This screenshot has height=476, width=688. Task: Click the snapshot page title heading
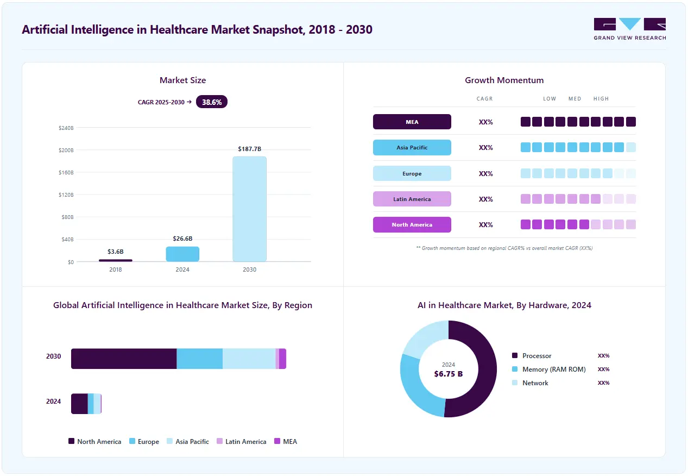coord(197,29)
